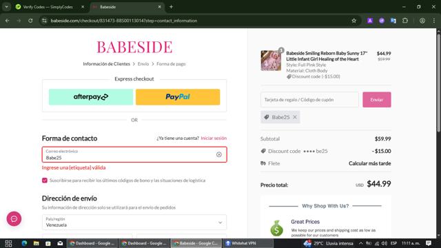Open the Chrome profile icon
The image size is (441, 248).
click(x=422, y=21)
